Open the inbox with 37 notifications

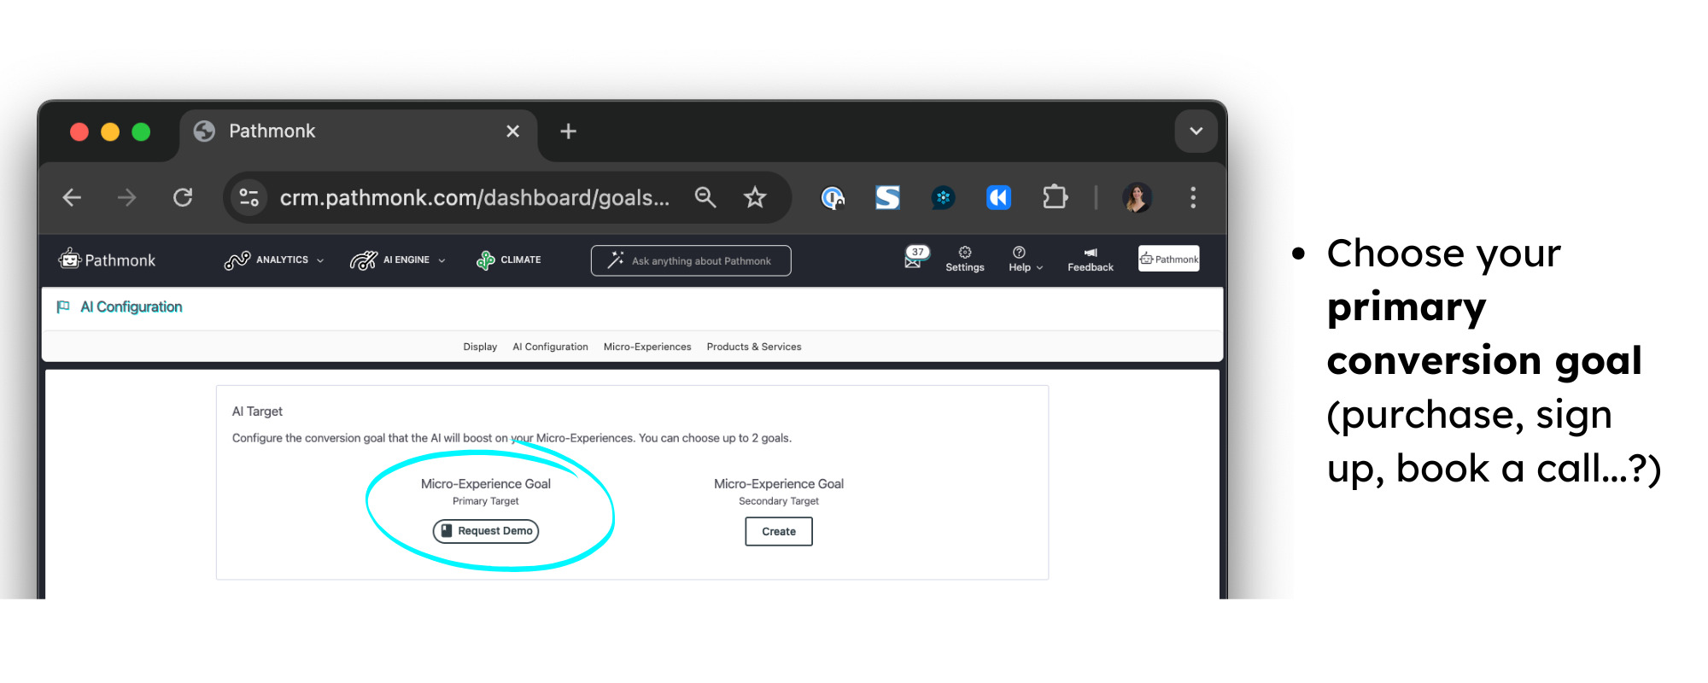(914, 259)
